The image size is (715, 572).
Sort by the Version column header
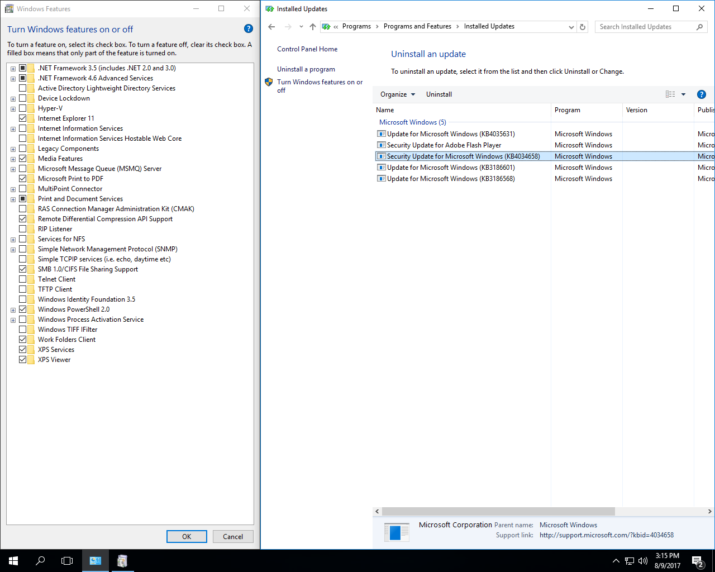(658, 110)
